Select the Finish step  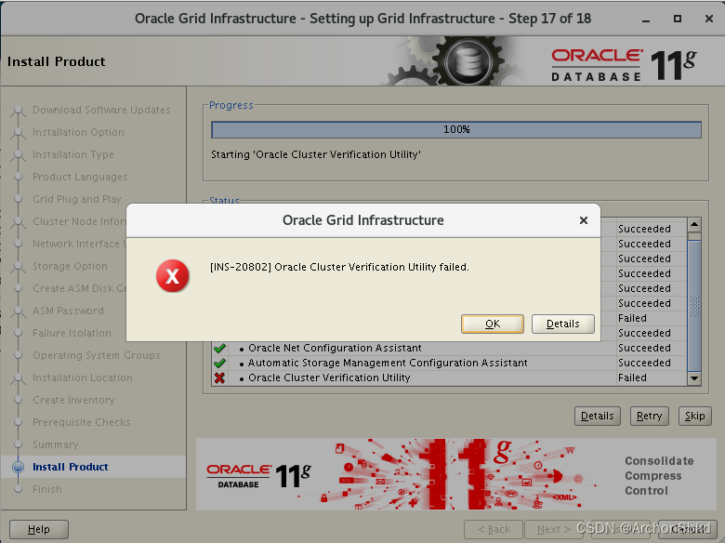pos(47,489)
